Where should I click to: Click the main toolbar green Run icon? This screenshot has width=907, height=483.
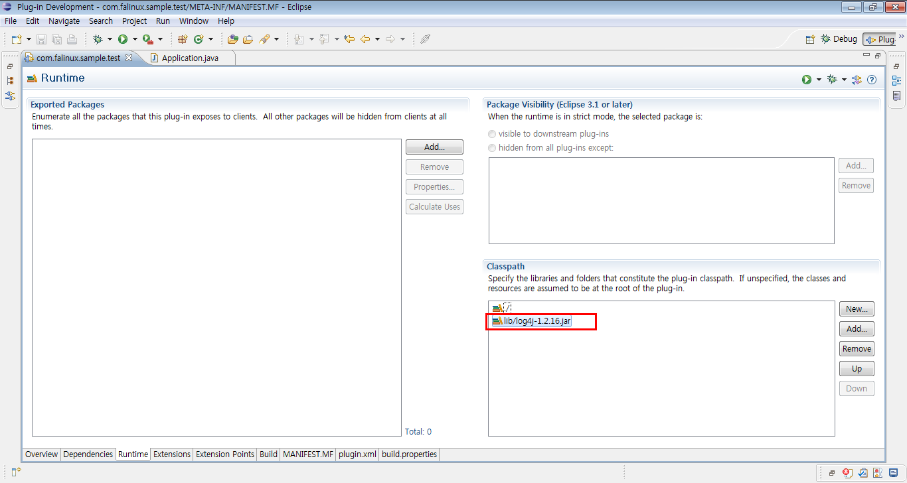pos(123,39)
